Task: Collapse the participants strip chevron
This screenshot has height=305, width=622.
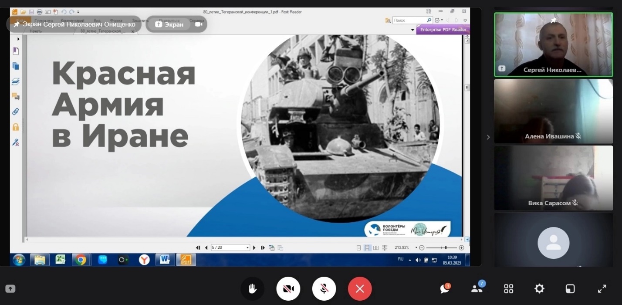Action: tap(488, 137)
